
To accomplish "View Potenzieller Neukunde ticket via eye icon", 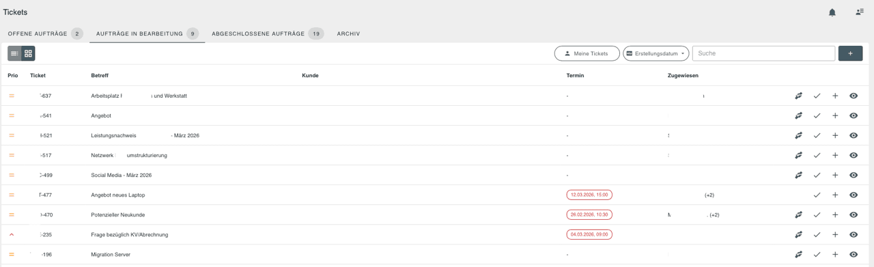I will point(854,215).
